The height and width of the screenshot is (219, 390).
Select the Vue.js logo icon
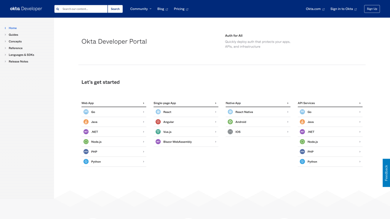click(x=158, y=132)
